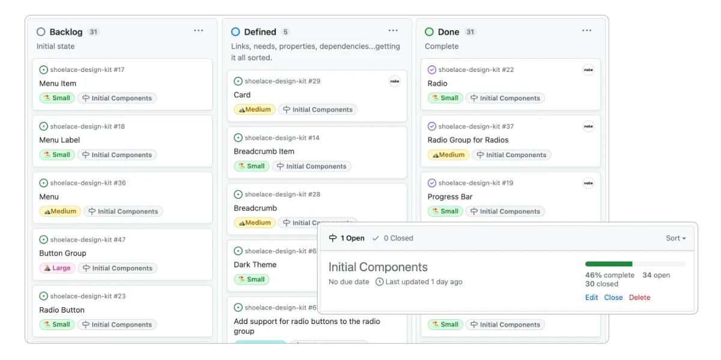This screenshot has width=721, height=360.
Task: Click the green status circle next to Done
Action: click(430, 31)
